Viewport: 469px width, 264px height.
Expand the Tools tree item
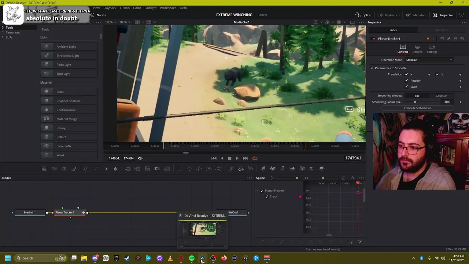(3, 27)
